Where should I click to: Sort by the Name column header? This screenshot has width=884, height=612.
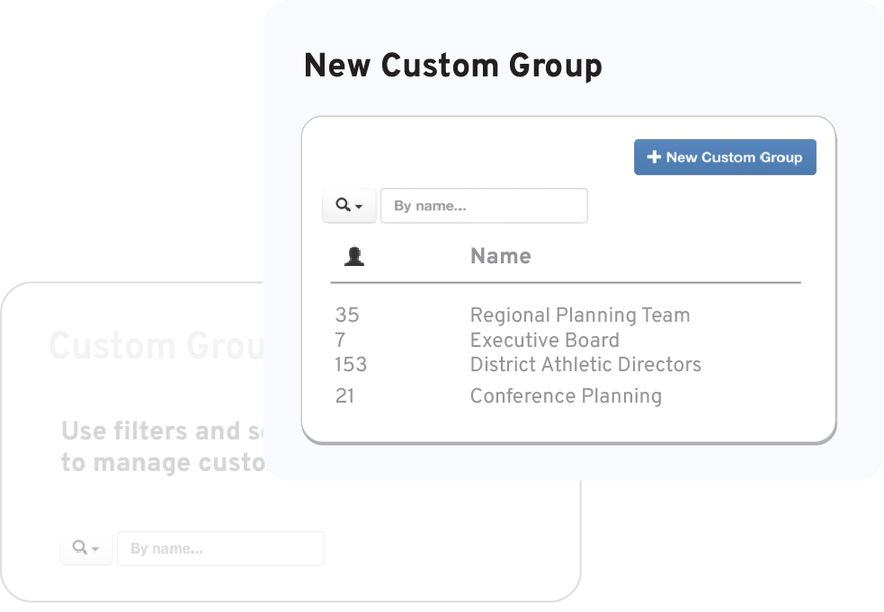(x=501, y=256)
